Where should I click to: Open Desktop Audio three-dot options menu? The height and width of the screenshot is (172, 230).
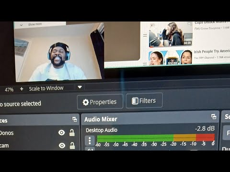click(90, 140)
